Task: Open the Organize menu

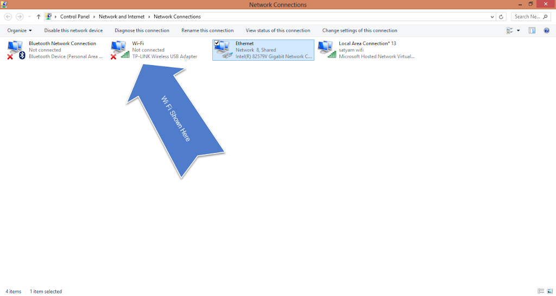Action: [20, 30]
